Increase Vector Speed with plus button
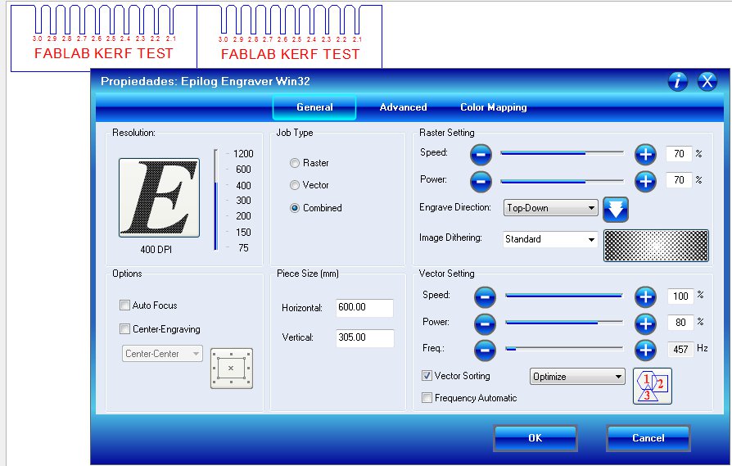The height and width of the screenshot is (466, 732). tap(646, 297)
